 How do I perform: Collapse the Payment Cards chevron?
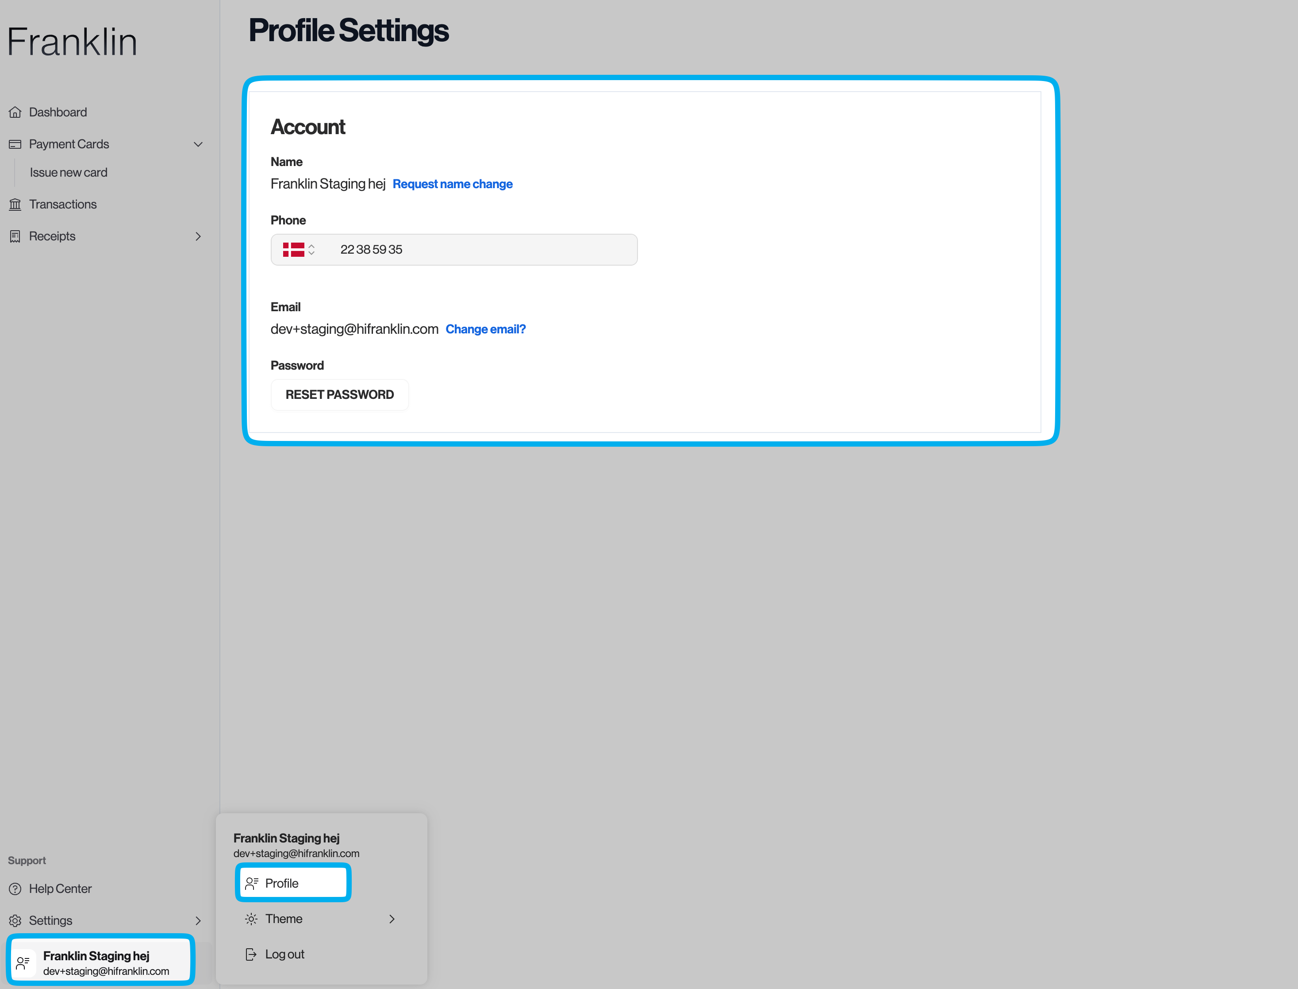click(x=198, y=144)
